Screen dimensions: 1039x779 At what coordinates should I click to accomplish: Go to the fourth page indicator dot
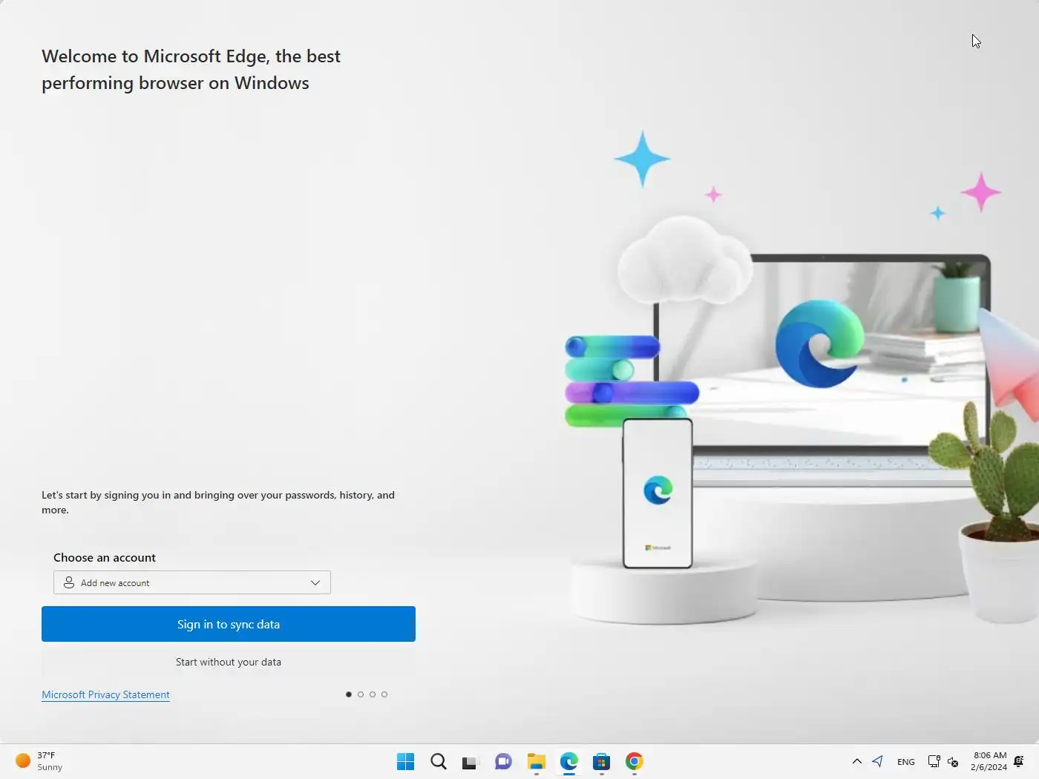pos(384,694)
